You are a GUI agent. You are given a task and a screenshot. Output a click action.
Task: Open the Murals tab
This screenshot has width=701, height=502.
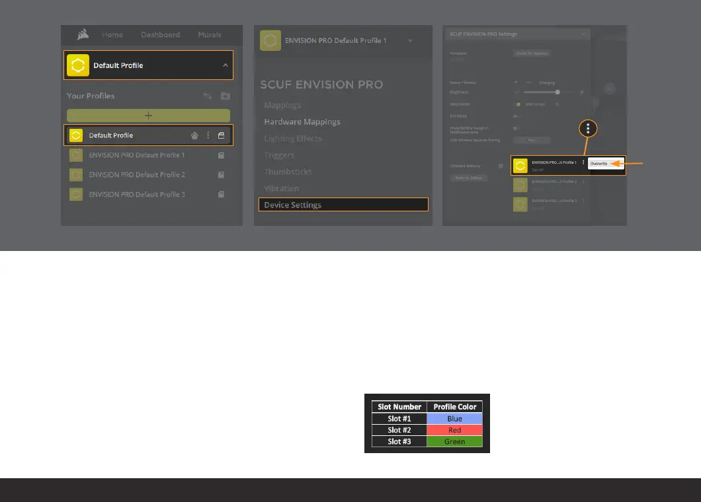point(210,34)
